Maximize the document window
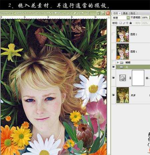 pos(103,13)
